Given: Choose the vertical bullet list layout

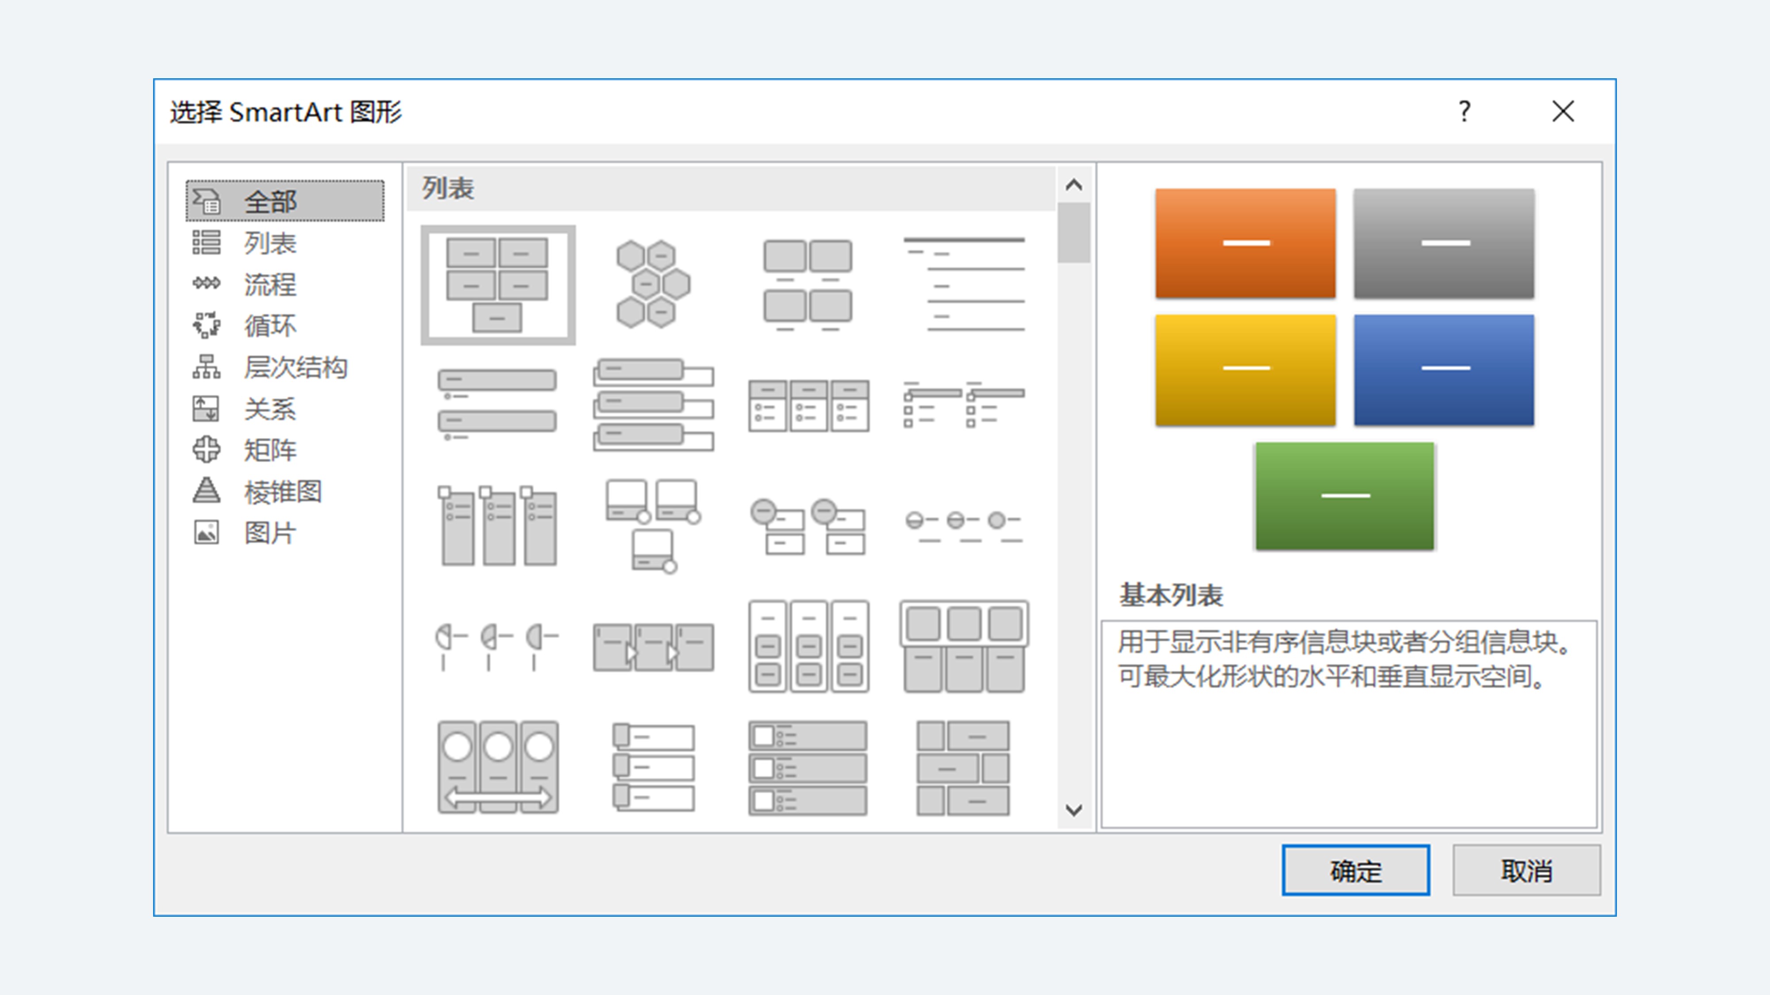Looking at the screenshot, I should pyautogui.click(x=497, y=405).
